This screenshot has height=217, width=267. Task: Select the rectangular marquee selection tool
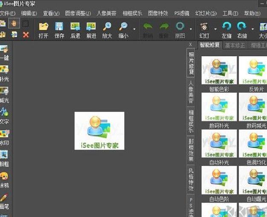tap(26, 23)
